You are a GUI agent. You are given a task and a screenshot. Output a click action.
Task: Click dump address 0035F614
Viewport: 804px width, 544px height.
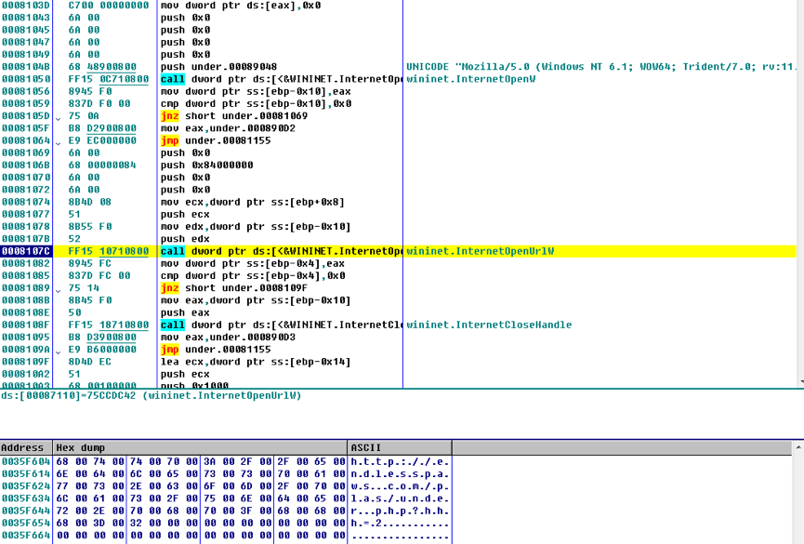[26, 473]
